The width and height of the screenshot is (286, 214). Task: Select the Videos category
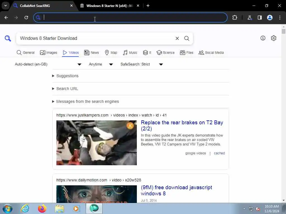pos(71,53)
